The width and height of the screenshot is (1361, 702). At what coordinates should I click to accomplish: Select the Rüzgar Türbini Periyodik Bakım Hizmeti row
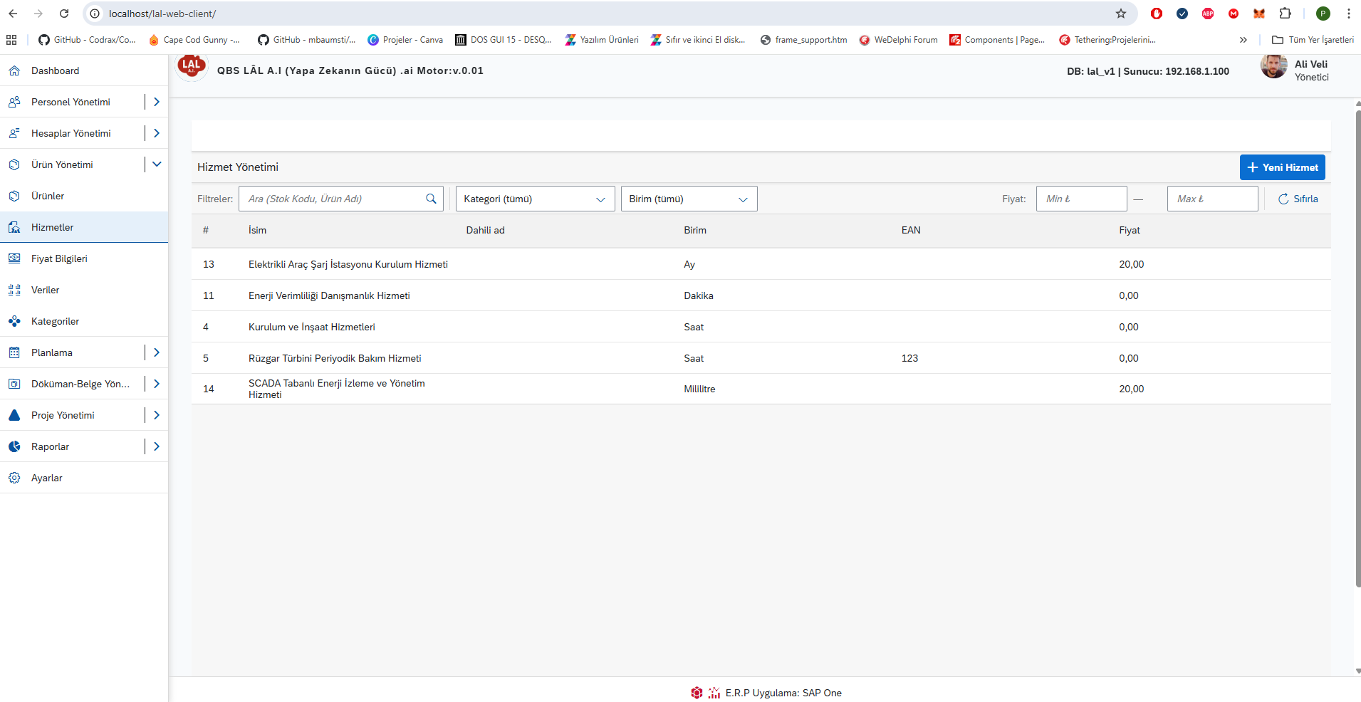pos(335,358)
